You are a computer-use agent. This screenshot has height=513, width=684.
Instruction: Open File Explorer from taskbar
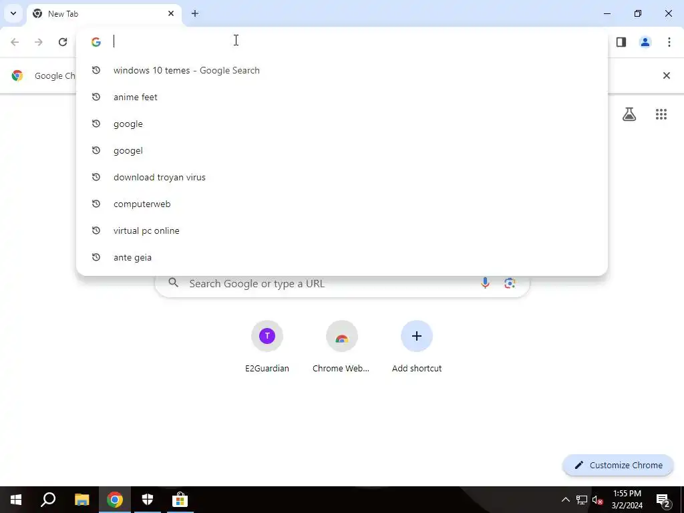pos(81,500)
